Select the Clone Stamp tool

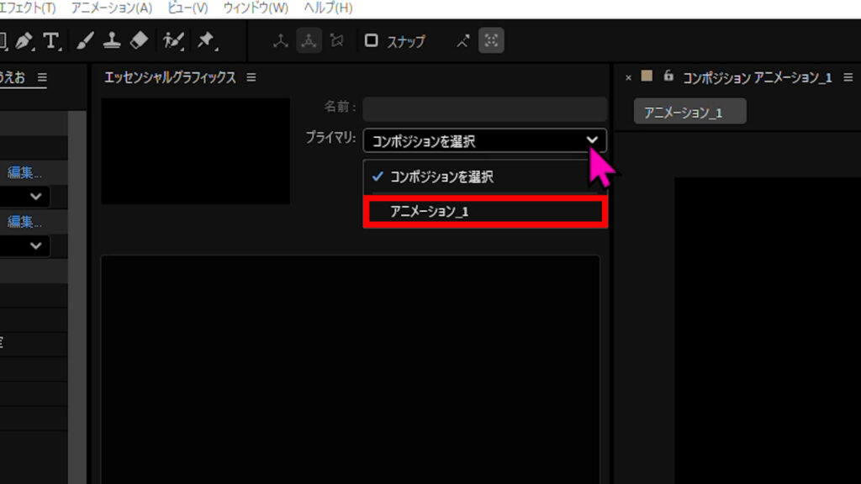pyautogui.click(x=111, y=40)
